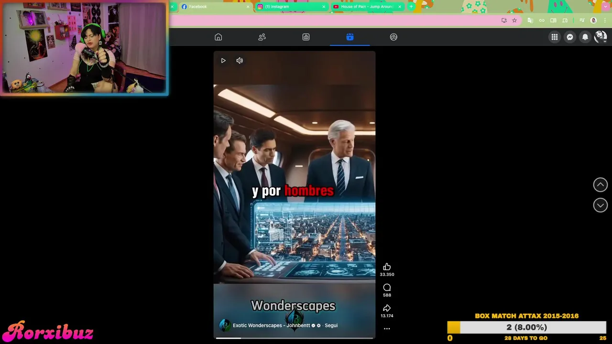Switch to the House of Pain YouTube tab
Image resolution: width=612 pixels, height=344 pixels.
367,7
